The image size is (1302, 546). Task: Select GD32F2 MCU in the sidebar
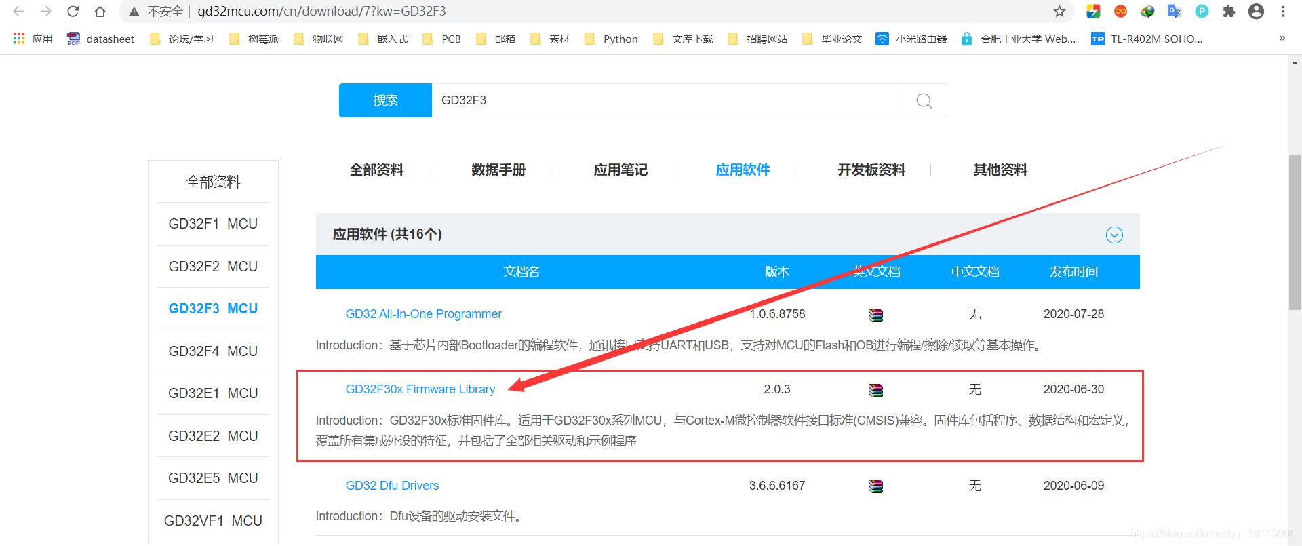click(213, 267)
